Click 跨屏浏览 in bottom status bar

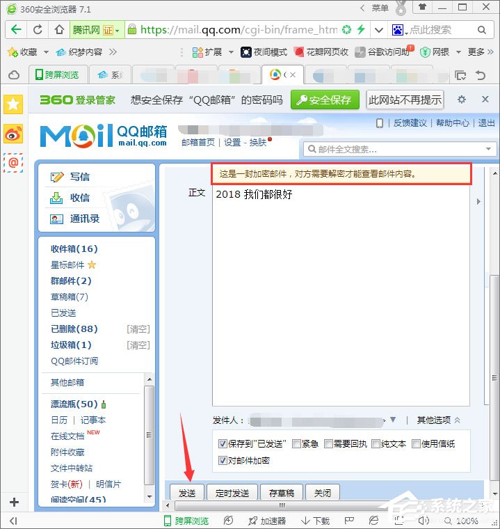(x=186, y=521)
